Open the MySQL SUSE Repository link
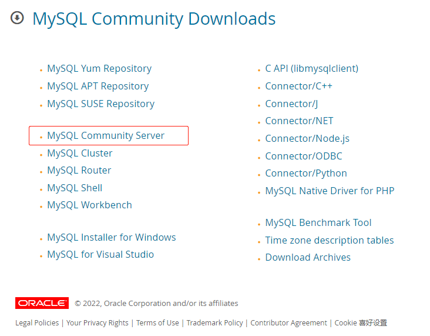 101,104
